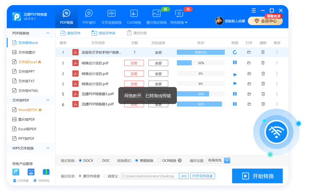This screenshot has width=313, height=194.
Task: Click the 添加文件 add file icon
Action: tap(63, 33)
